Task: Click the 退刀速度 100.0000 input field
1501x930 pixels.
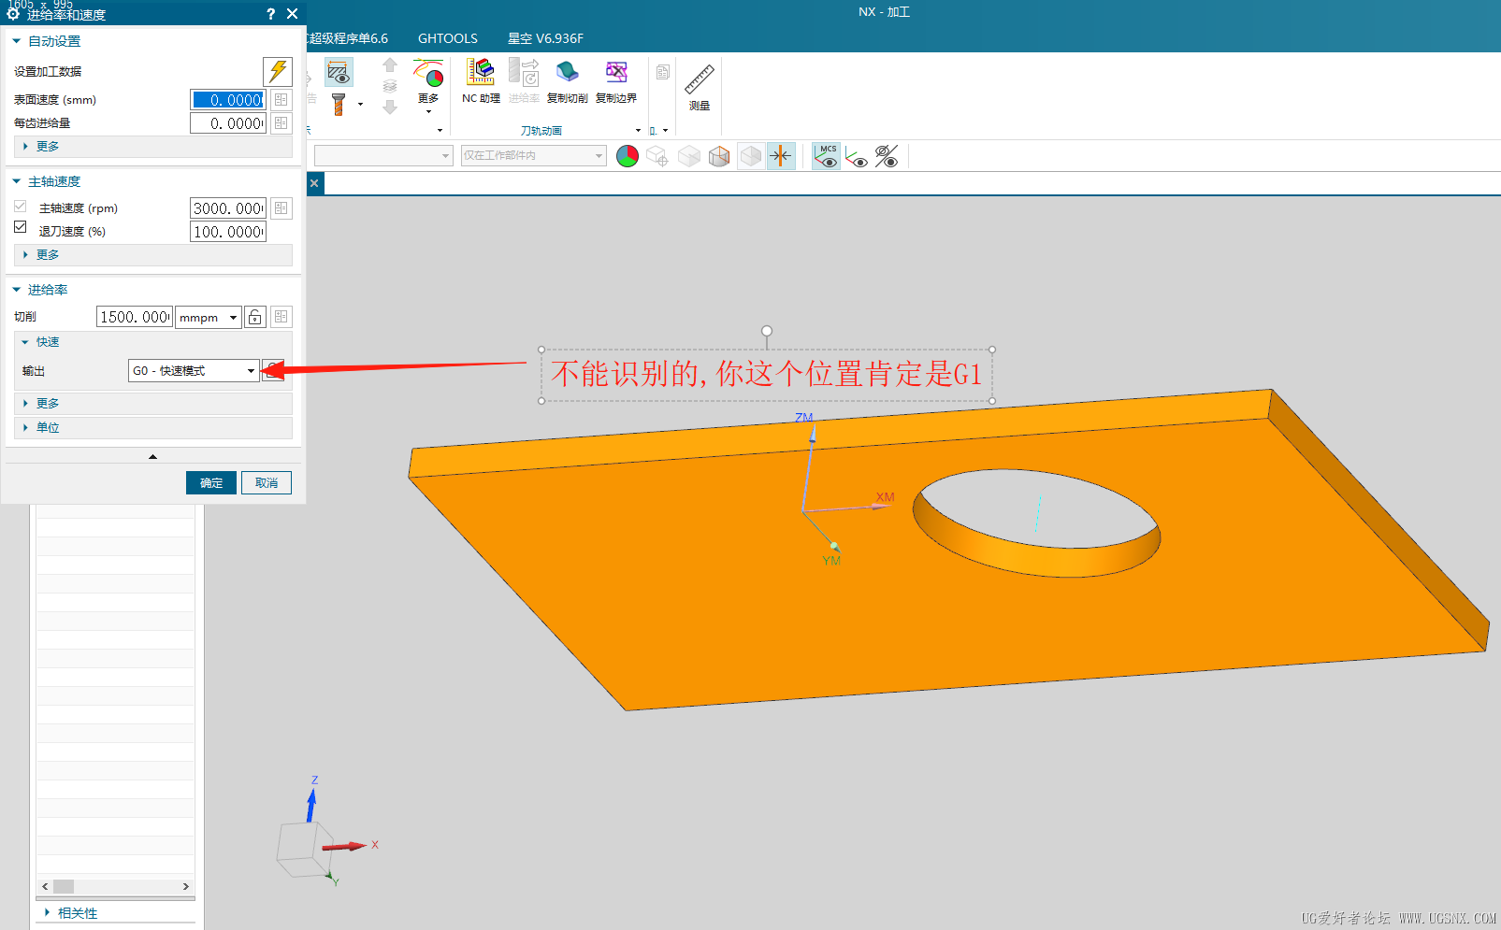Action: [x=228, y=232]
